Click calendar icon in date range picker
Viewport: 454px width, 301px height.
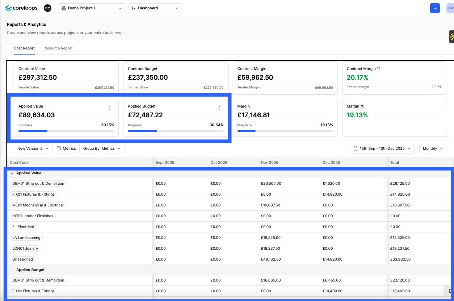[x=356, y=148]
